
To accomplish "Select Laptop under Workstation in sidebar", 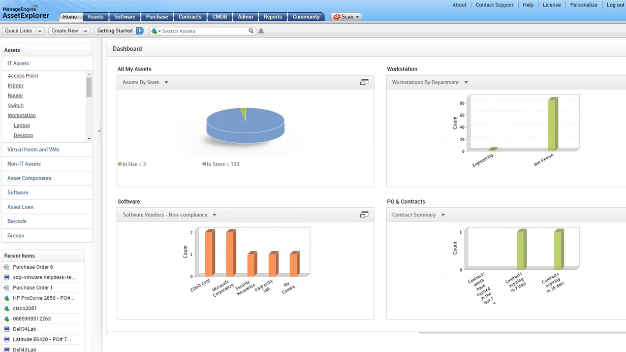I will (21, 125).
